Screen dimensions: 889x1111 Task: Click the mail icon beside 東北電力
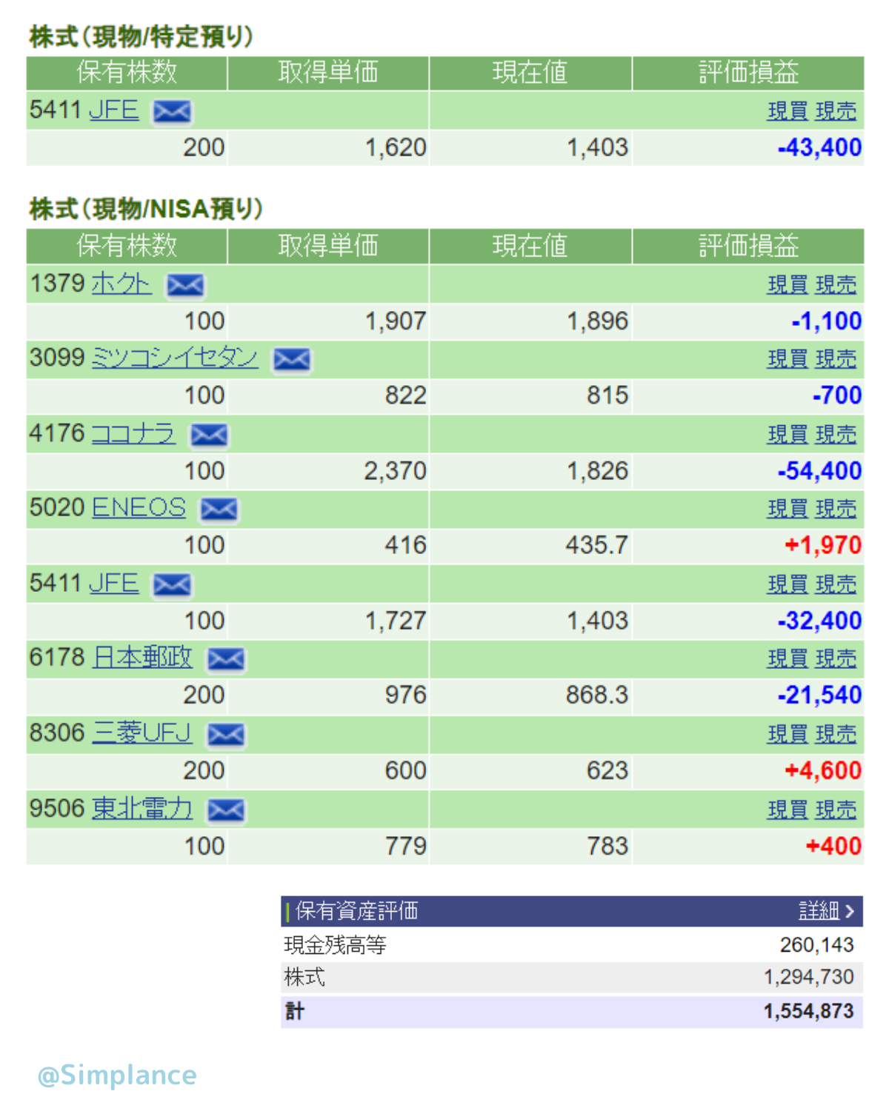pyautogui.click(x=226, y=810)
